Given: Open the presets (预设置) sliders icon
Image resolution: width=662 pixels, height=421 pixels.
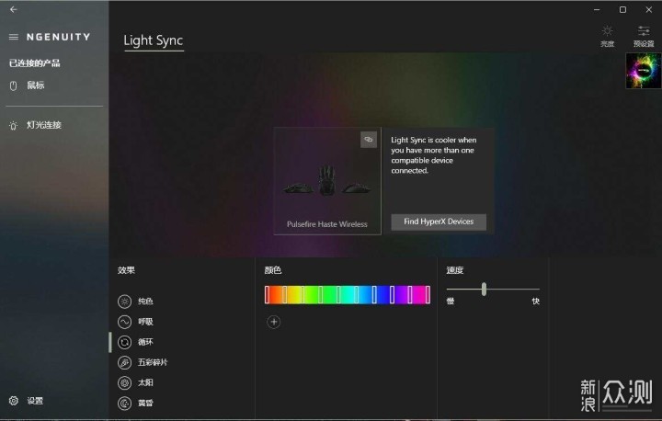Looking at the screenshot, I should (x=644, y=31).
